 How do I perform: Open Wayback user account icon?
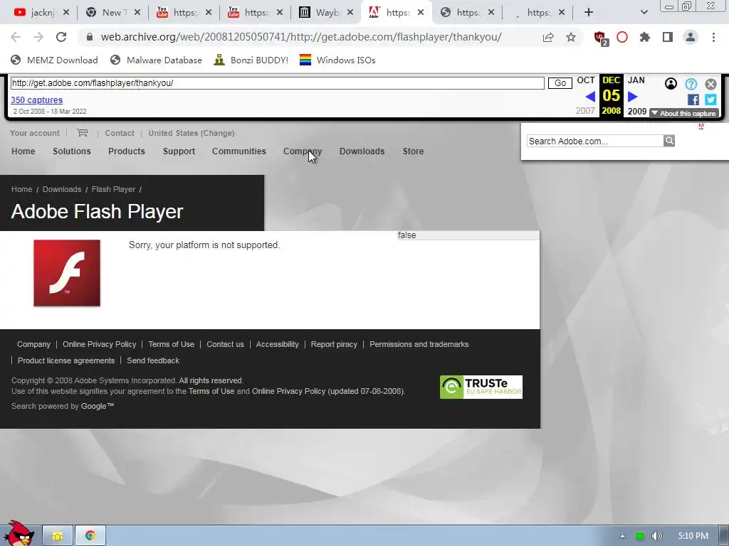[x=671, y=84]
